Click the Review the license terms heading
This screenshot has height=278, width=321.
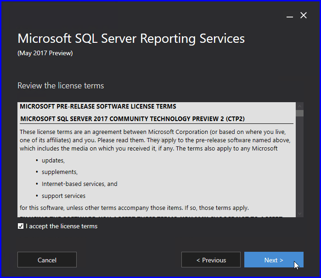(x=61, y=86)
